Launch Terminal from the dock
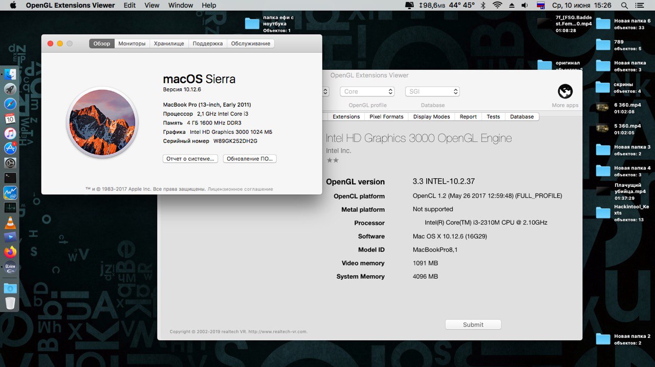 pos(10,178)
